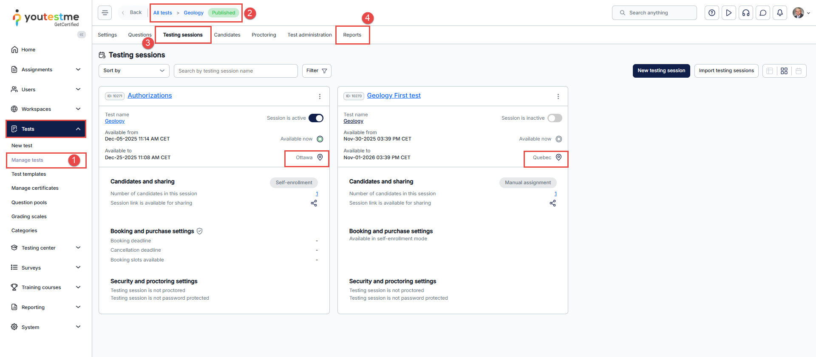Switch to the Candidates tab
816x357 pixels.
pyautogui.click(x=227, y=35)
